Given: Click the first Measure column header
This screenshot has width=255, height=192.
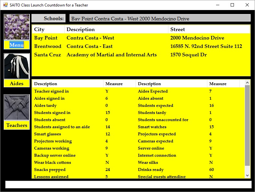Looking at the screenshot, I should tap(119, 84).
